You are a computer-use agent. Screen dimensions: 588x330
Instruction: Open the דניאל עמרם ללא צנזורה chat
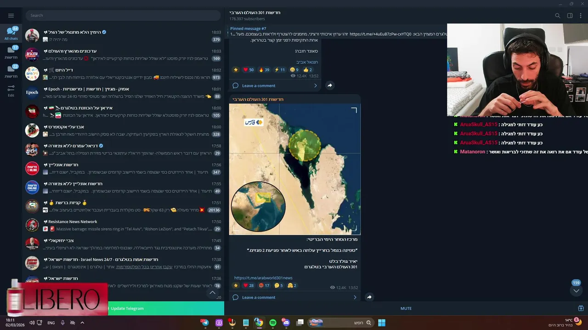pyautogui.click(x=123, y=149)
